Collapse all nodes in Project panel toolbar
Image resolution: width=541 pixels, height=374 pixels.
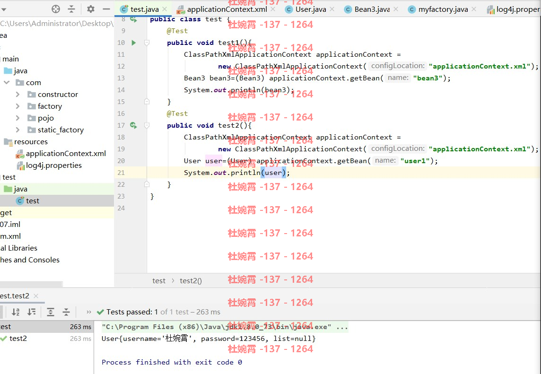[71, 9]
